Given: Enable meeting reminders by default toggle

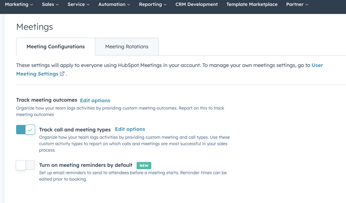Looking at the screenshot, I should [25, 165].
